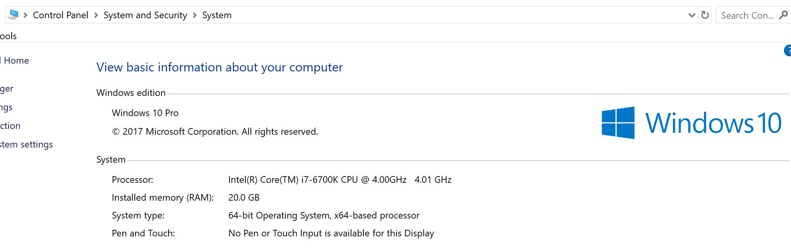Navigate to System and Security breadcrumb

click(145, 15)
